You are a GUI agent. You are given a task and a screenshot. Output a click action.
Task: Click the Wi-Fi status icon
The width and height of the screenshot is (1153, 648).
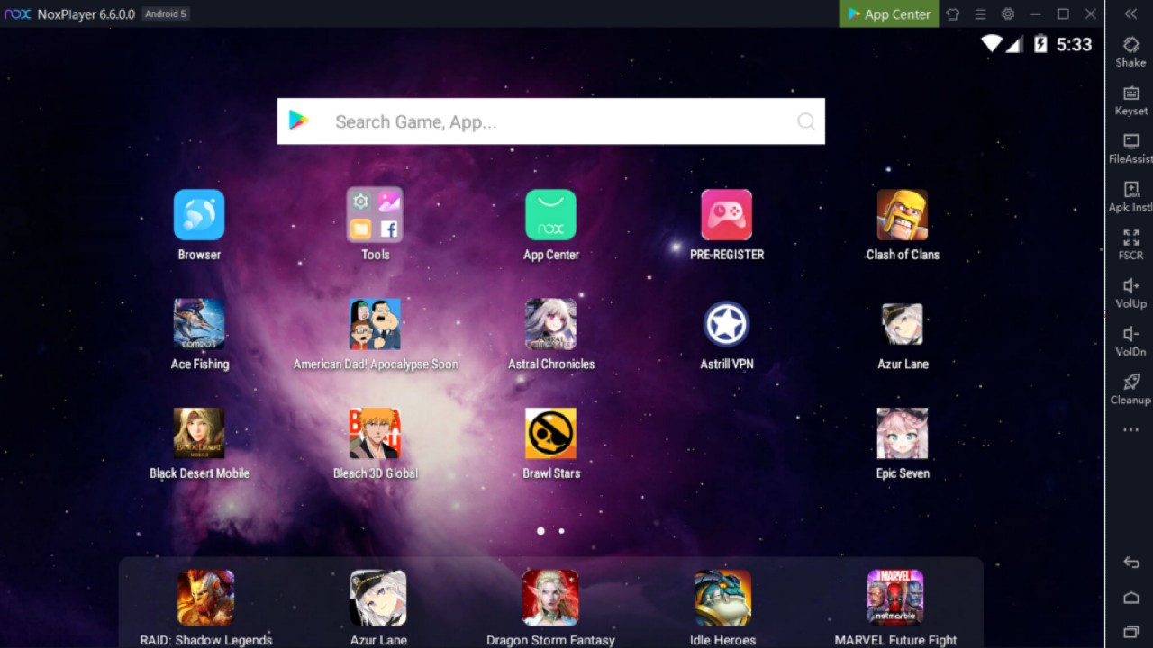(992, 43)
